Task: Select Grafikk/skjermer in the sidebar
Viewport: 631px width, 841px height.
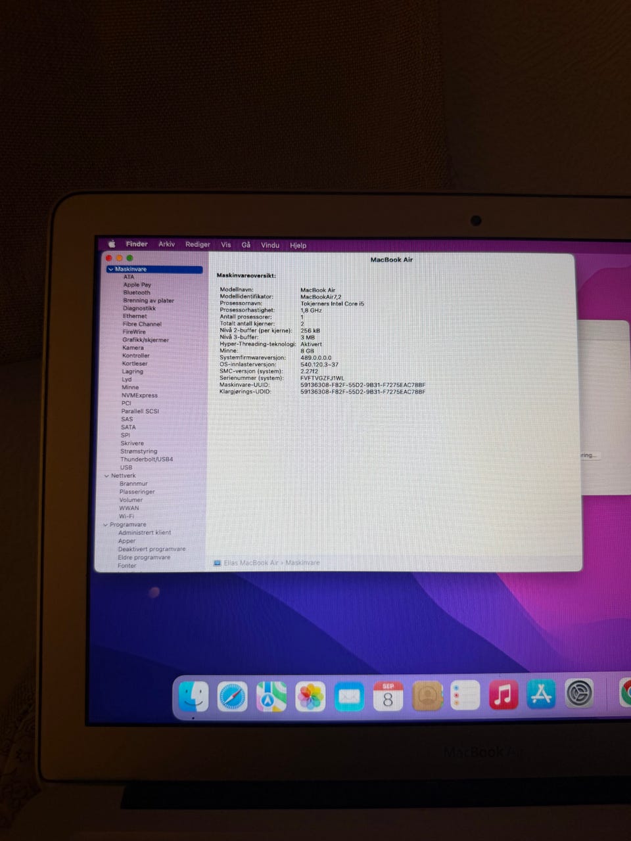Action: [x=146, y=340]
